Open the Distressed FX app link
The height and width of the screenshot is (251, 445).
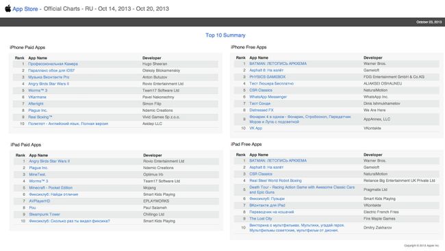[261, 110]
